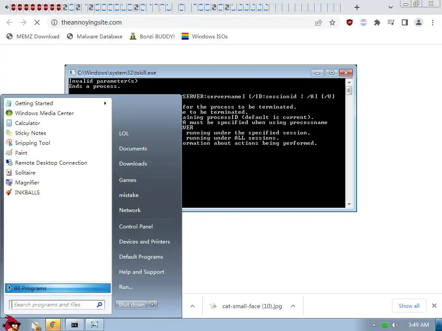This screenshot has width=442, height=331.
Task: Open Games from the Start menu
Action: click(128, 180)
